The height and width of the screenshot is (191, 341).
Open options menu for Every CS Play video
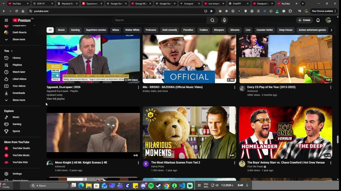click(x=331, y=87)
